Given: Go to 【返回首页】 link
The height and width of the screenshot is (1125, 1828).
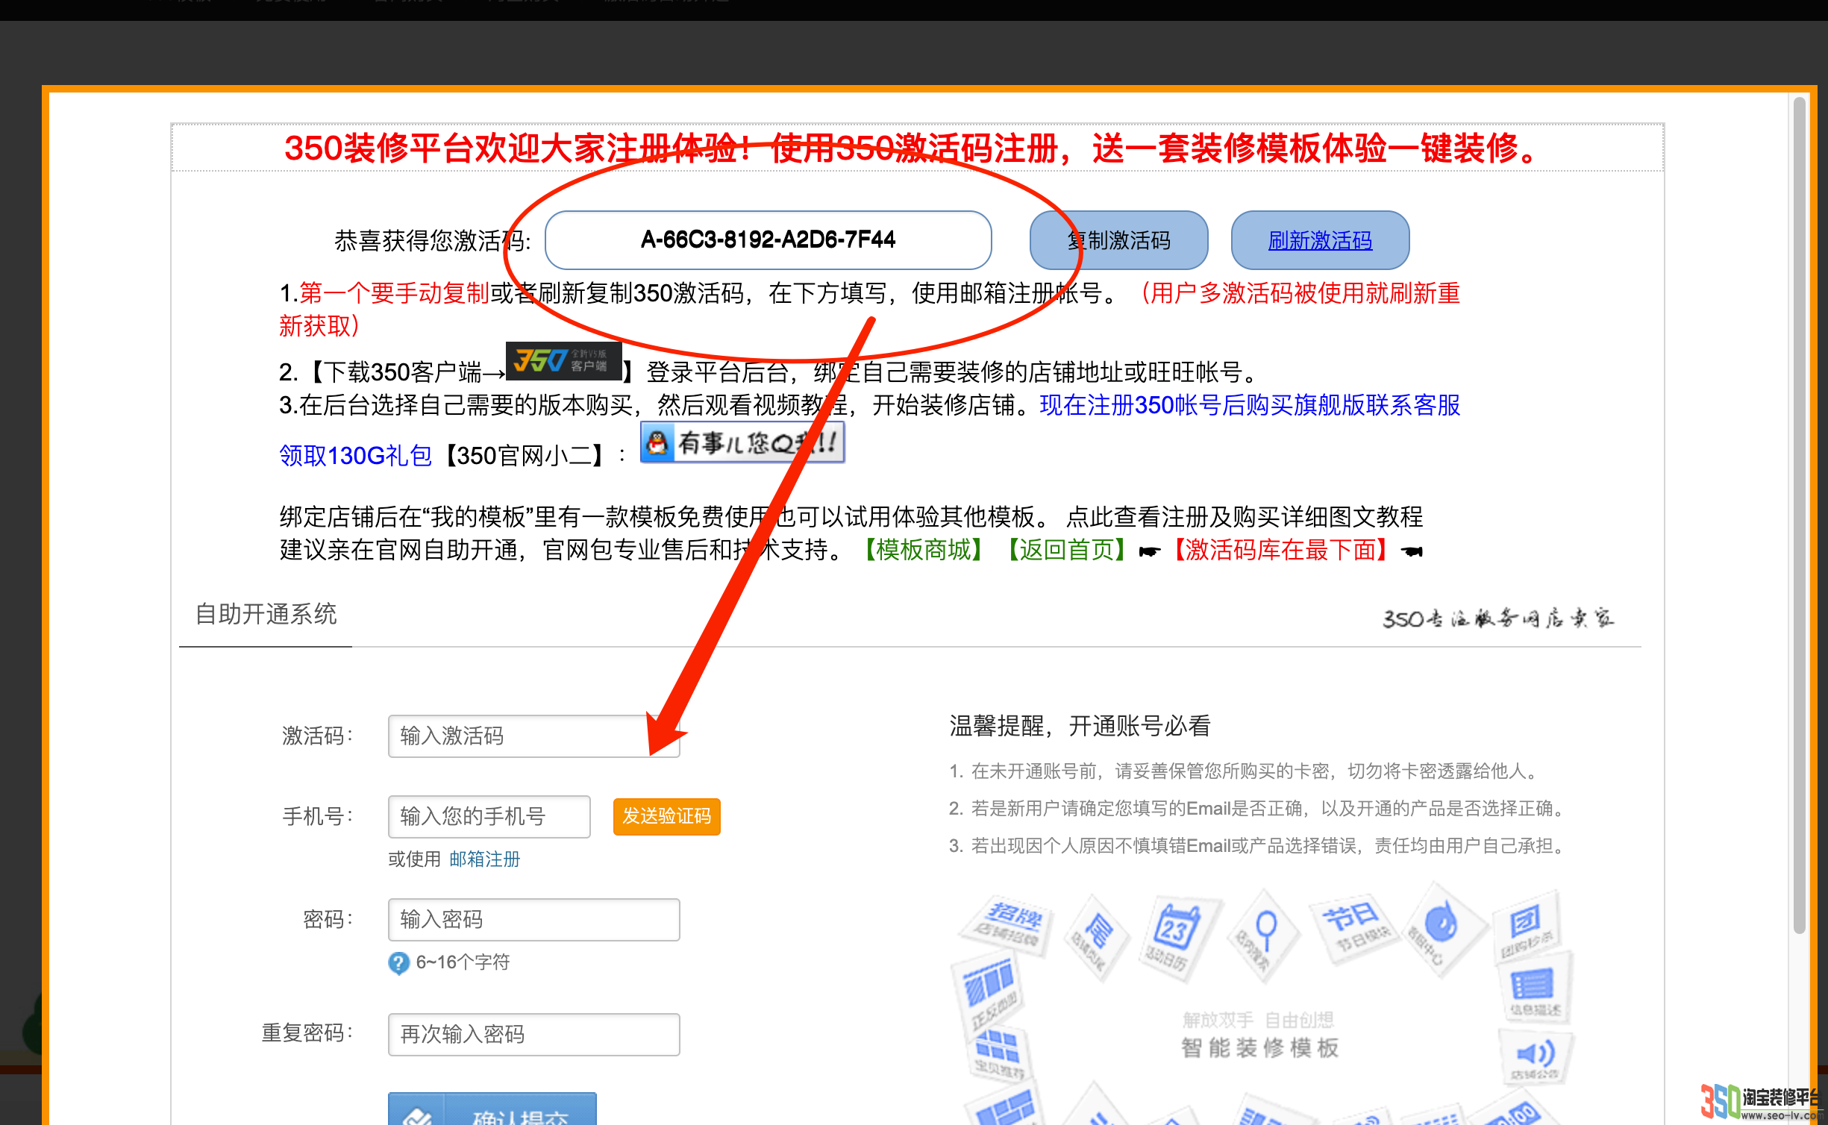Looking at the screenshot, I should click(x=1067, y=550).
